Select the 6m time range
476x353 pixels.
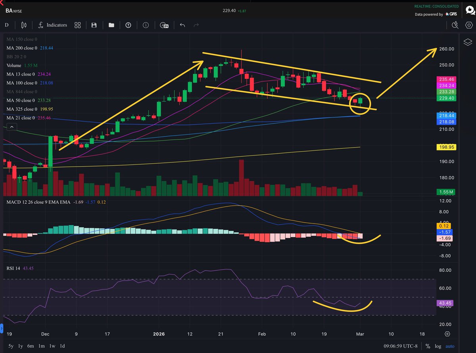pyautogui.click(x=30, y=346)
